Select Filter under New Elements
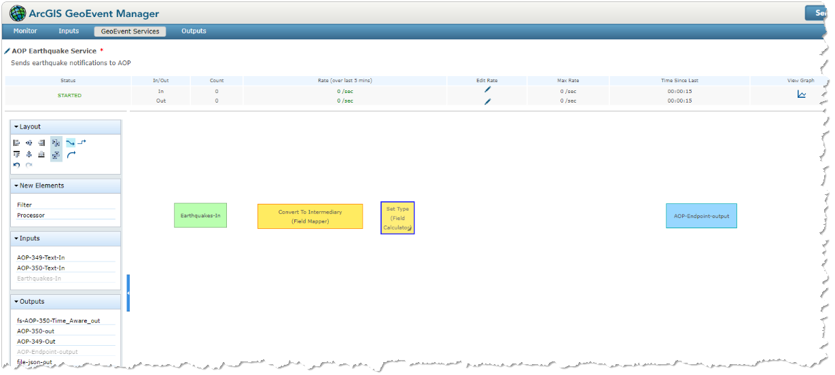 [x=66, y=204]
